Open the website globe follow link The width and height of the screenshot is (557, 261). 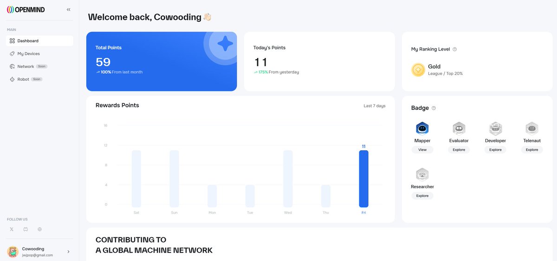tap(40, 229)
